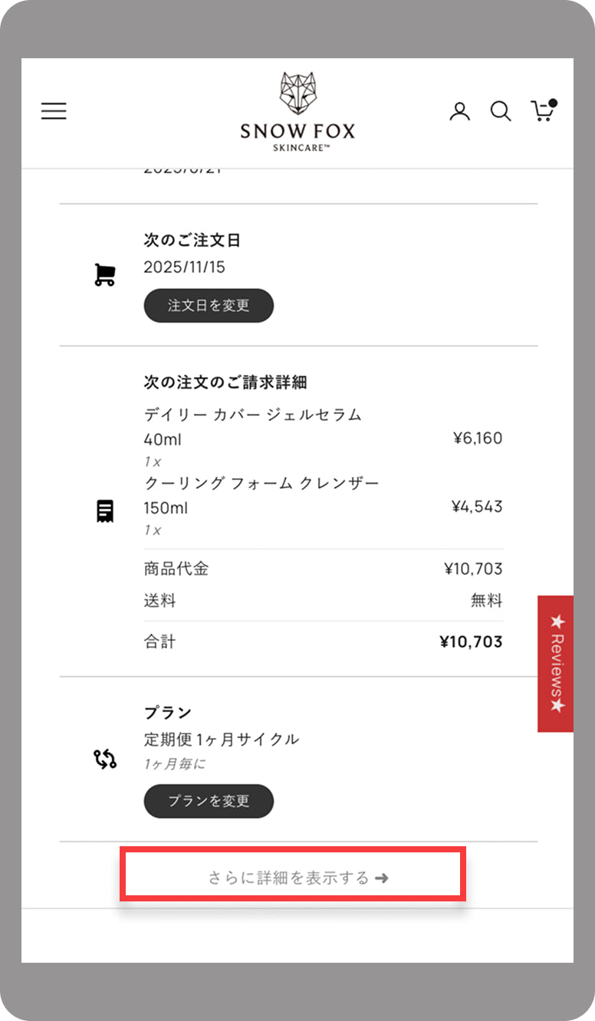Click the クーリング フォーム クレンザー product name
This screenshot has width=595, height=1021.
261,484
